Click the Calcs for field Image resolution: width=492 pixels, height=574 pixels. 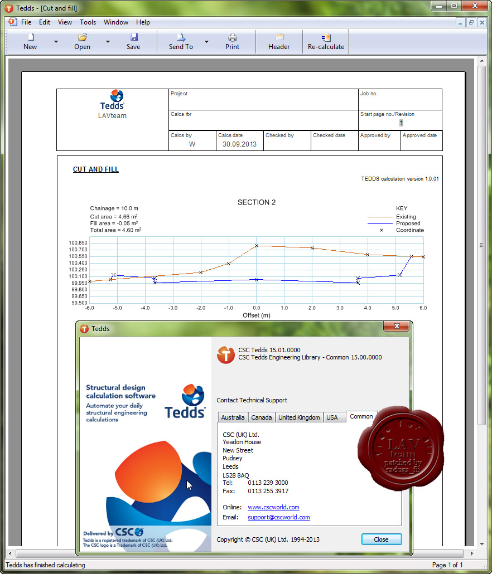(263, 120)
